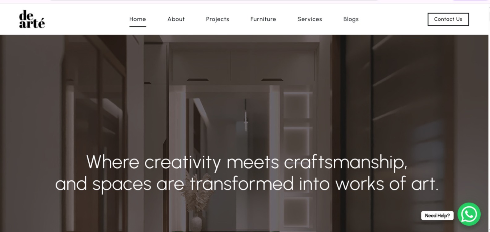This screenshot has width=490, height=232.
Task: Open the Services menu item
Action: pos(310,19)
